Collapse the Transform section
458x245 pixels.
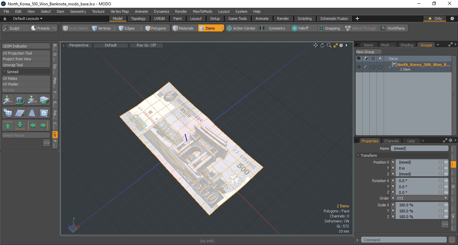[358, 155]
